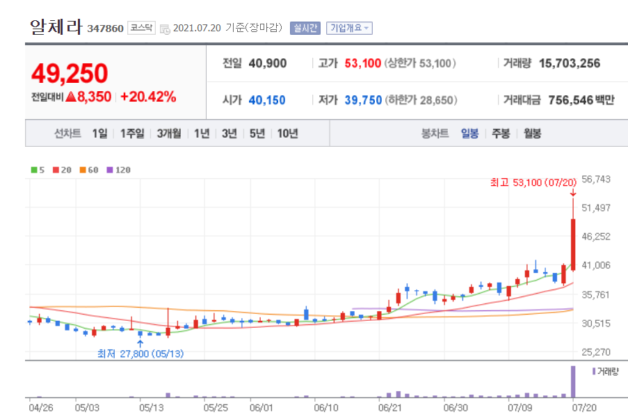Select the 1일 line chart tab
Viewport: 628px width, 419px height.
coord(99,134)
